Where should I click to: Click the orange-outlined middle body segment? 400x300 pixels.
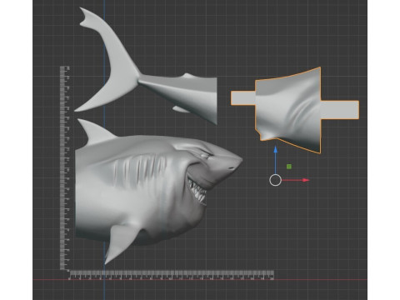point(294,110)
